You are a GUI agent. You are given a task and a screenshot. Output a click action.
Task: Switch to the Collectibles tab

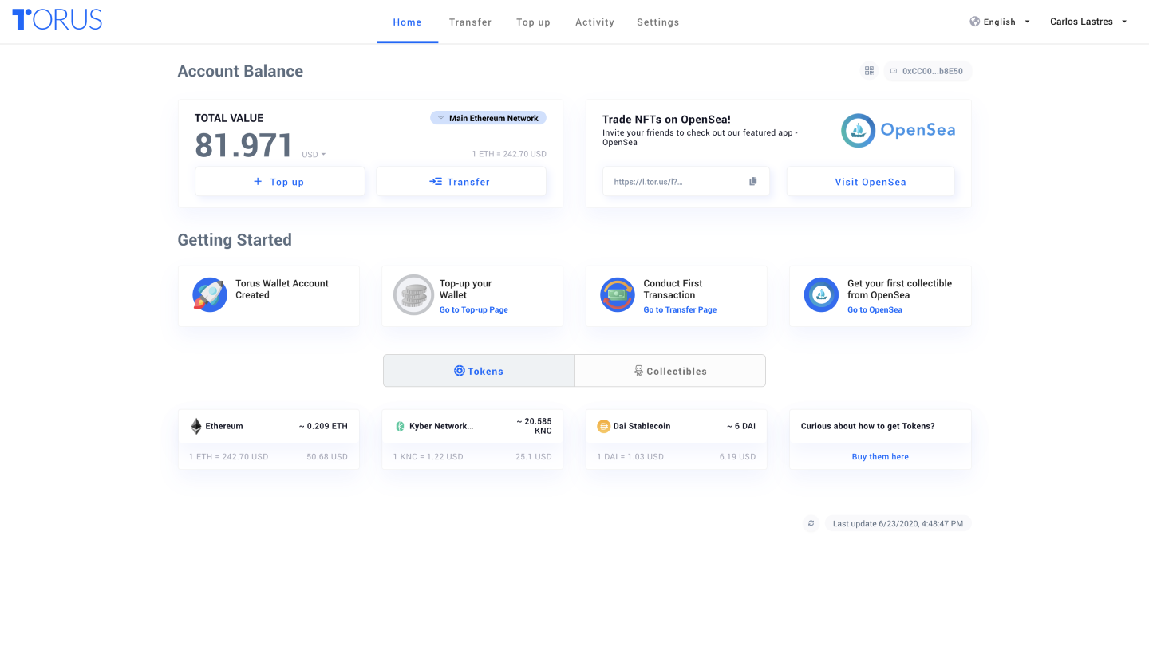[670, 371]
